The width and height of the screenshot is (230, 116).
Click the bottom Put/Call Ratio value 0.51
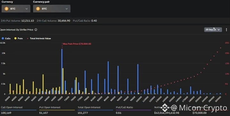119,113
